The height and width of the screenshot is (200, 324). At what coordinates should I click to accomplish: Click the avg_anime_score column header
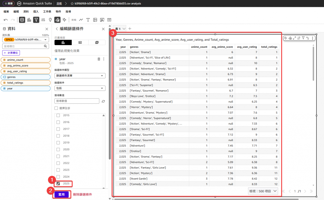[x=222, y=47]
